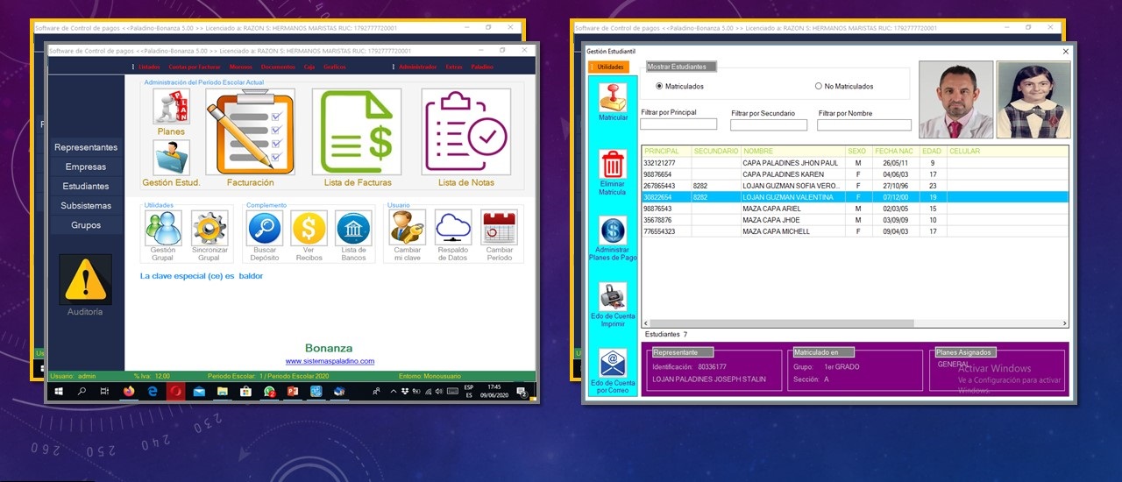Open Administrar Planes de Pago icon

(613, 230)
